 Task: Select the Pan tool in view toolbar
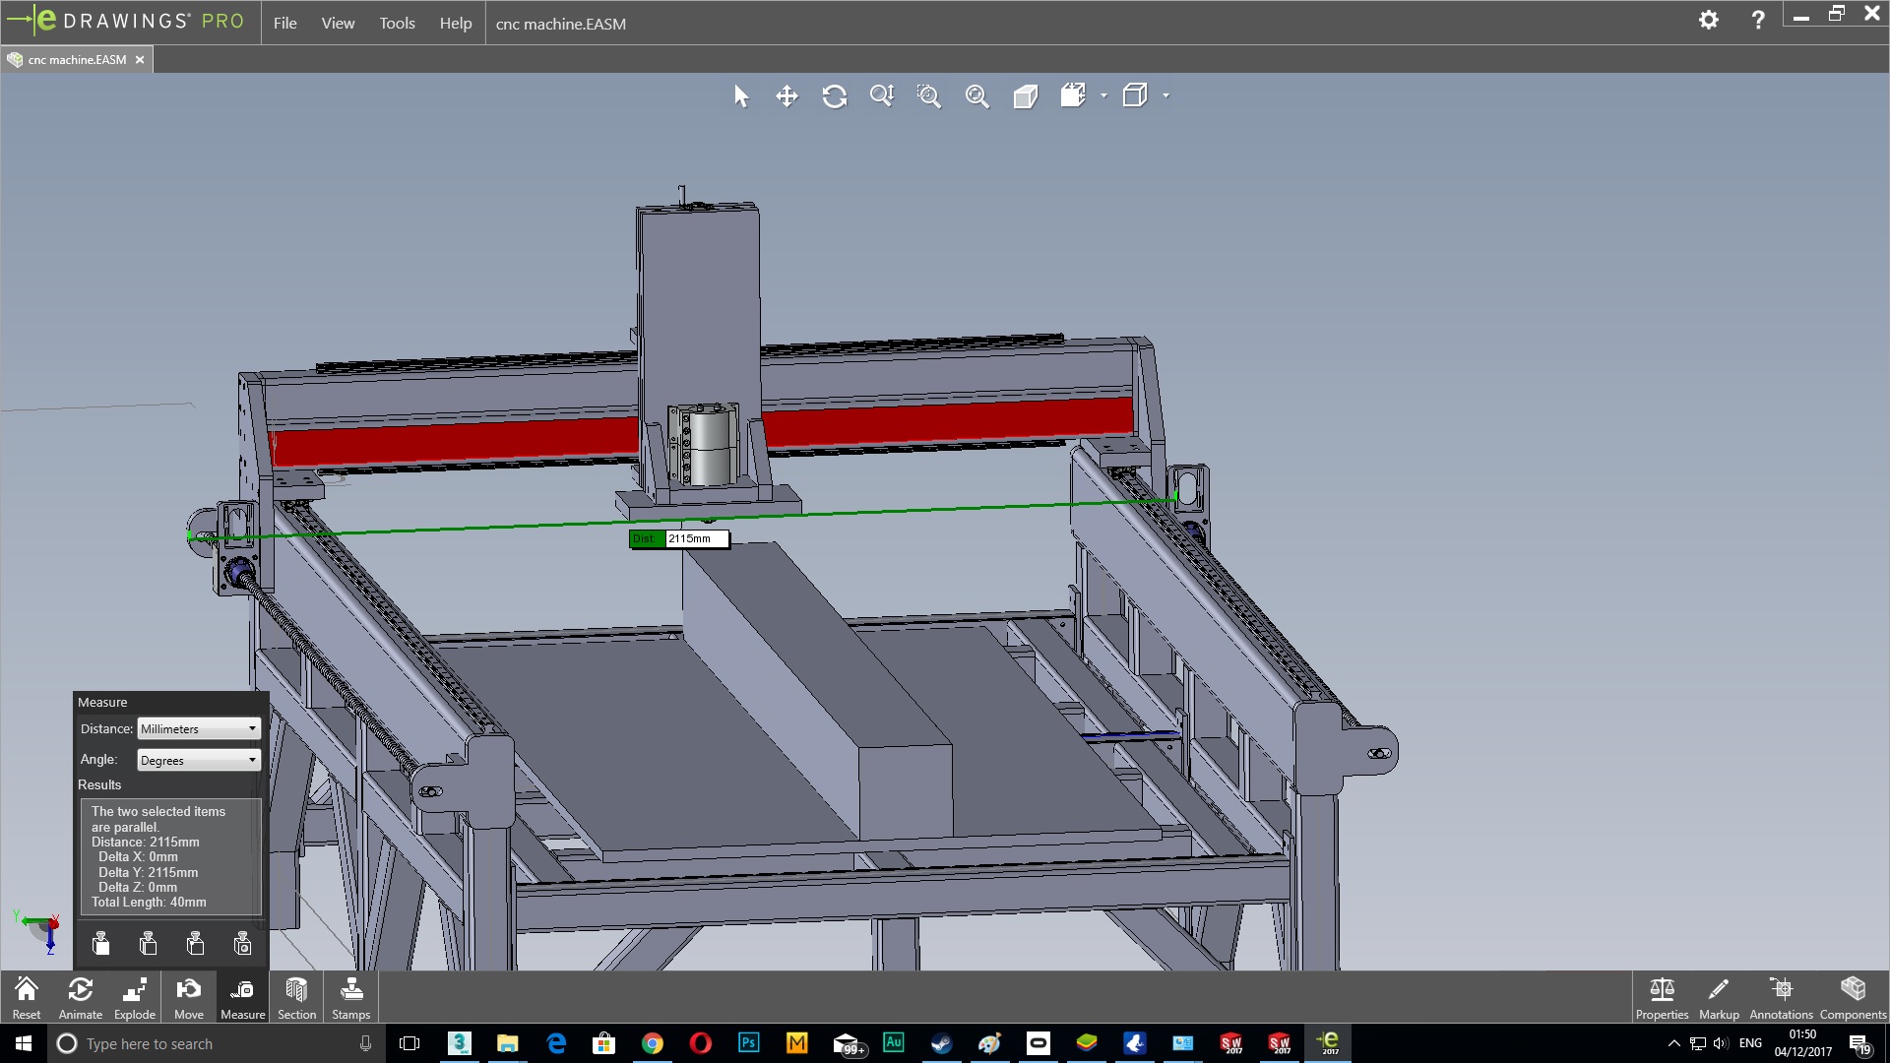tap(787, 96)
